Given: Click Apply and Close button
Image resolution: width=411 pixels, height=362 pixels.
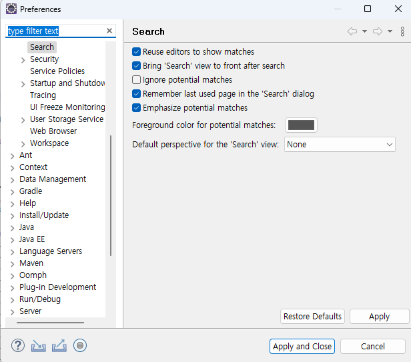Looking at the screenshot, I should (x=302, y=346).
